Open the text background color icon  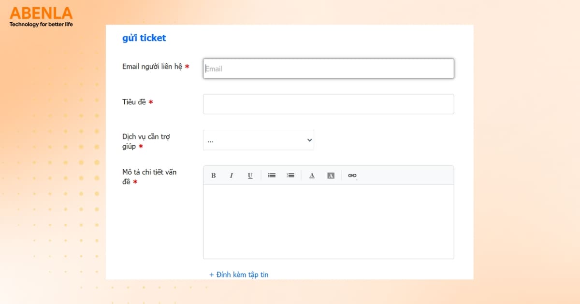tap(331, 176)
